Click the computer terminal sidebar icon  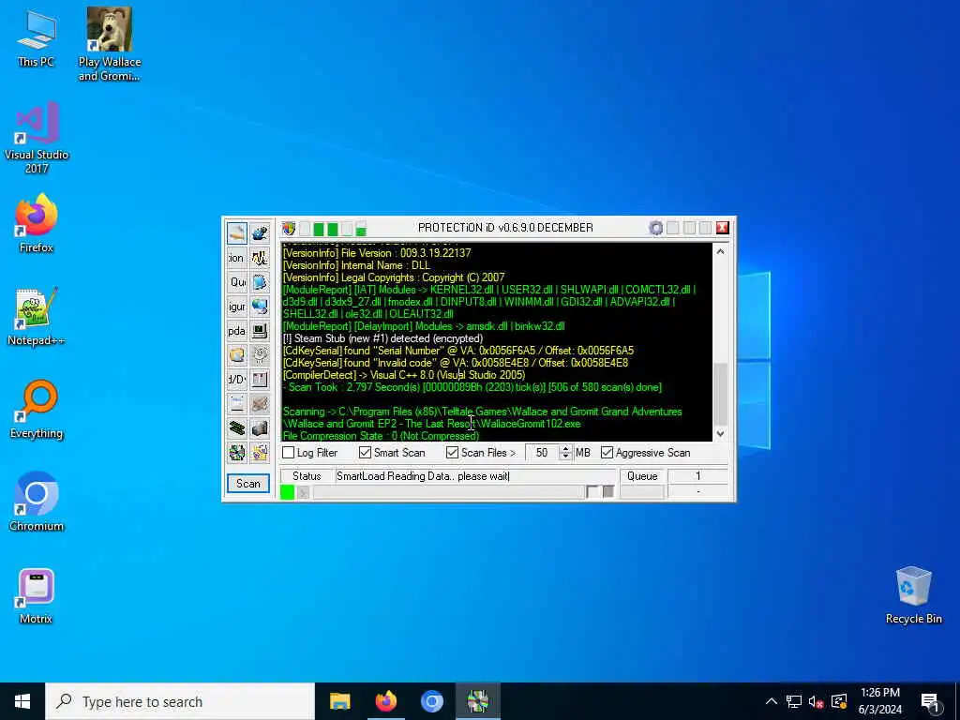click(x=261, y=331)
